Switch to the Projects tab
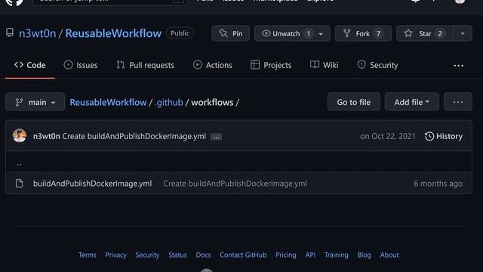Viewport: 483px width, 272px height. (x=271, y=65)
